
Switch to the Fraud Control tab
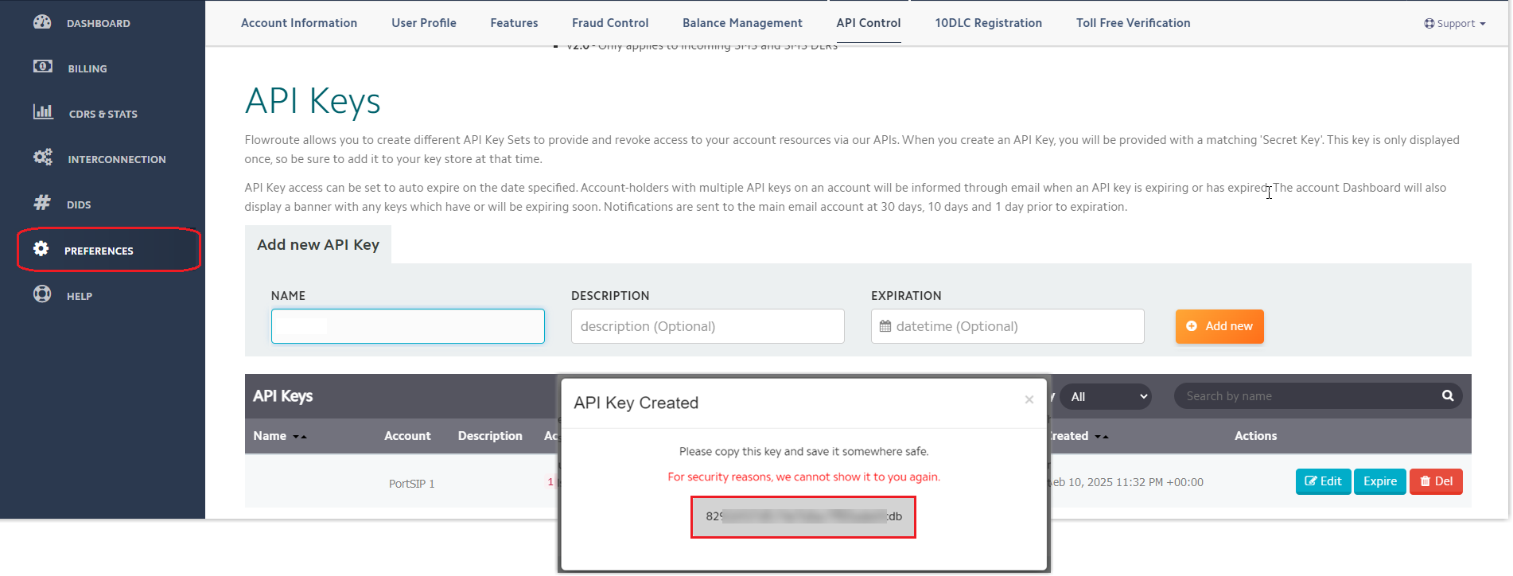(x=609, y=23)
